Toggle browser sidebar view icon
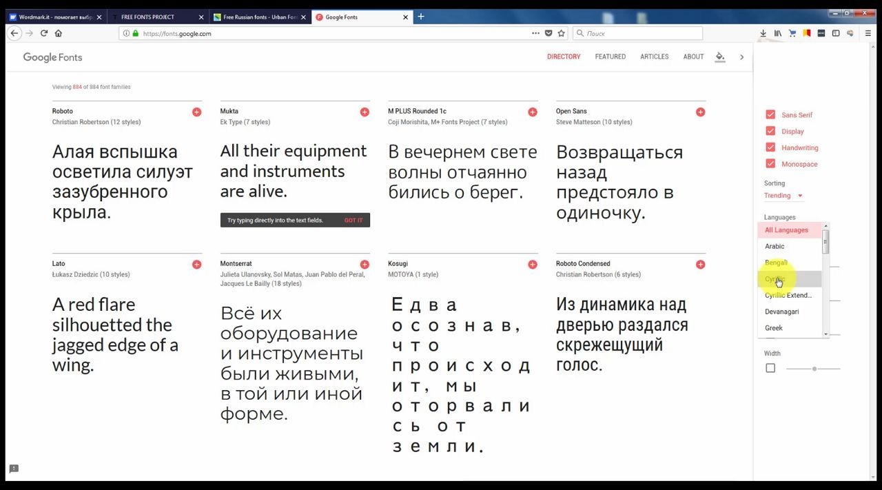Screen dimensions: 882x490 tap(836, 33)
